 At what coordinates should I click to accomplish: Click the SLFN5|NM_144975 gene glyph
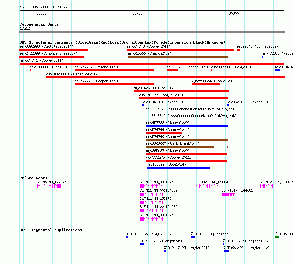[x=49, y=186]
